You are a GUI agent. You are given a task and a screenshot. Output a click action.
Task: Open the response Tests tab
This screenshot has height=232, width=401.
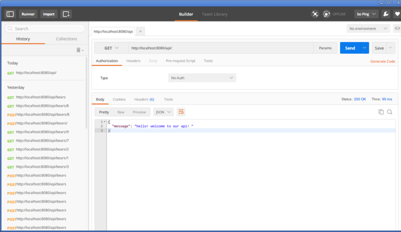(x=168, y=99)
